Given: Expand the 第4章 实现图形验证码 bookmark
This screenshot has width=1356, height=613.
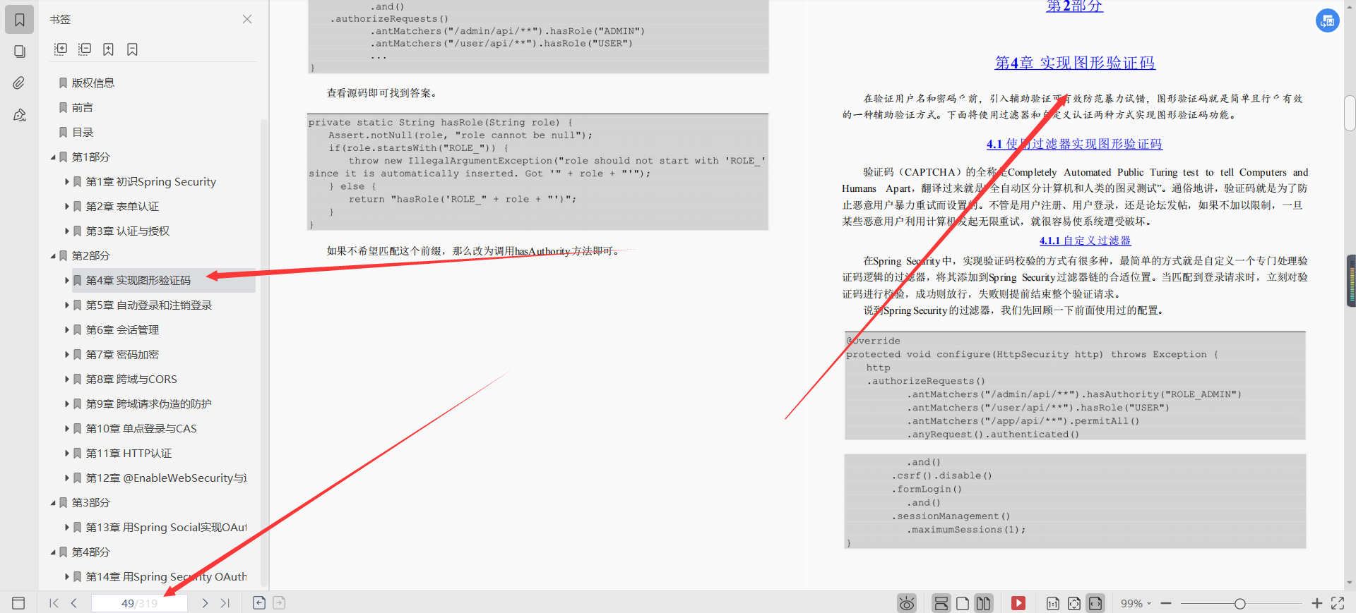Looking at the screenshot, I should [67, 281].
